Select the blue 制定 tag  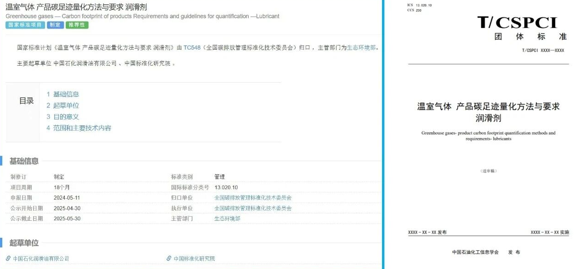55,25
